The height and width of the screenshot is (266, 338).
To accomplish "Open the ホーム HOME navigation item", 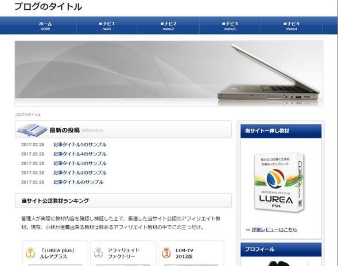I will [45, 26].
